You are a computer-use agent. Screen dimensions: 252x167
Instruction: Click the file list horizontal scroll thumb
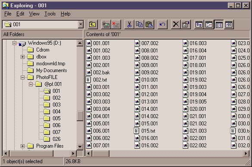(100, 154)
